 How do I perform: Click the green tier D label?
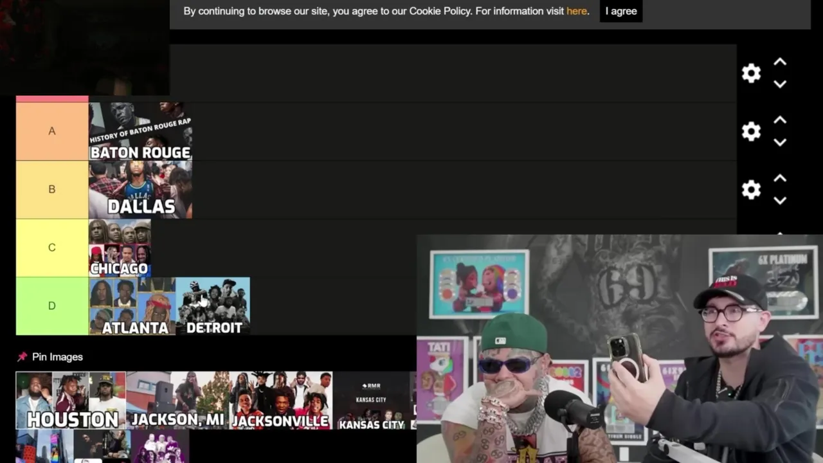click(x=52, y=307)
